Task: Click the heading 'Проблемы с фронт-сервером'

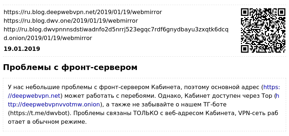Action: (70, 67)
